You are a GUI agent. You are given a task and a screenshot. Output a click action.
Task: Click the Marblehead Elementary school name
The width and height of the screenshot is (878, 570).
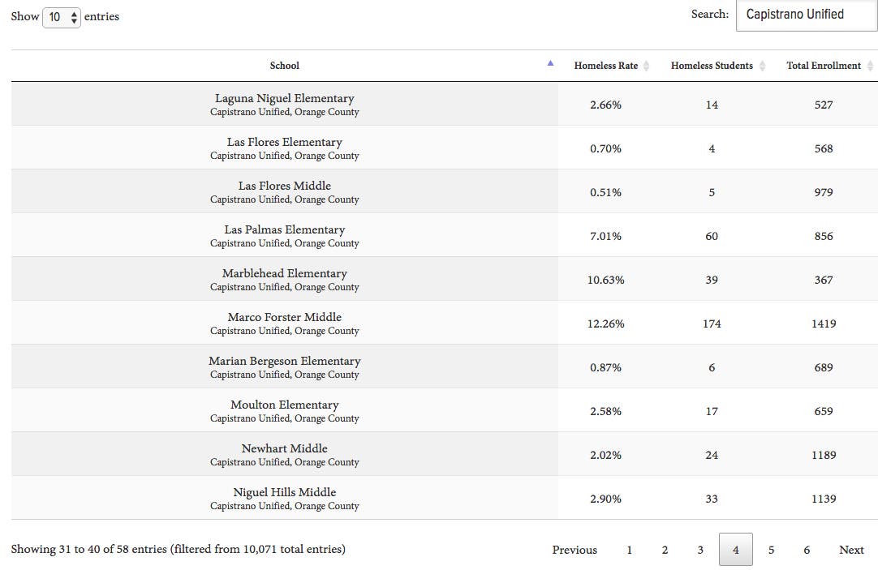(x=284, y=274)
